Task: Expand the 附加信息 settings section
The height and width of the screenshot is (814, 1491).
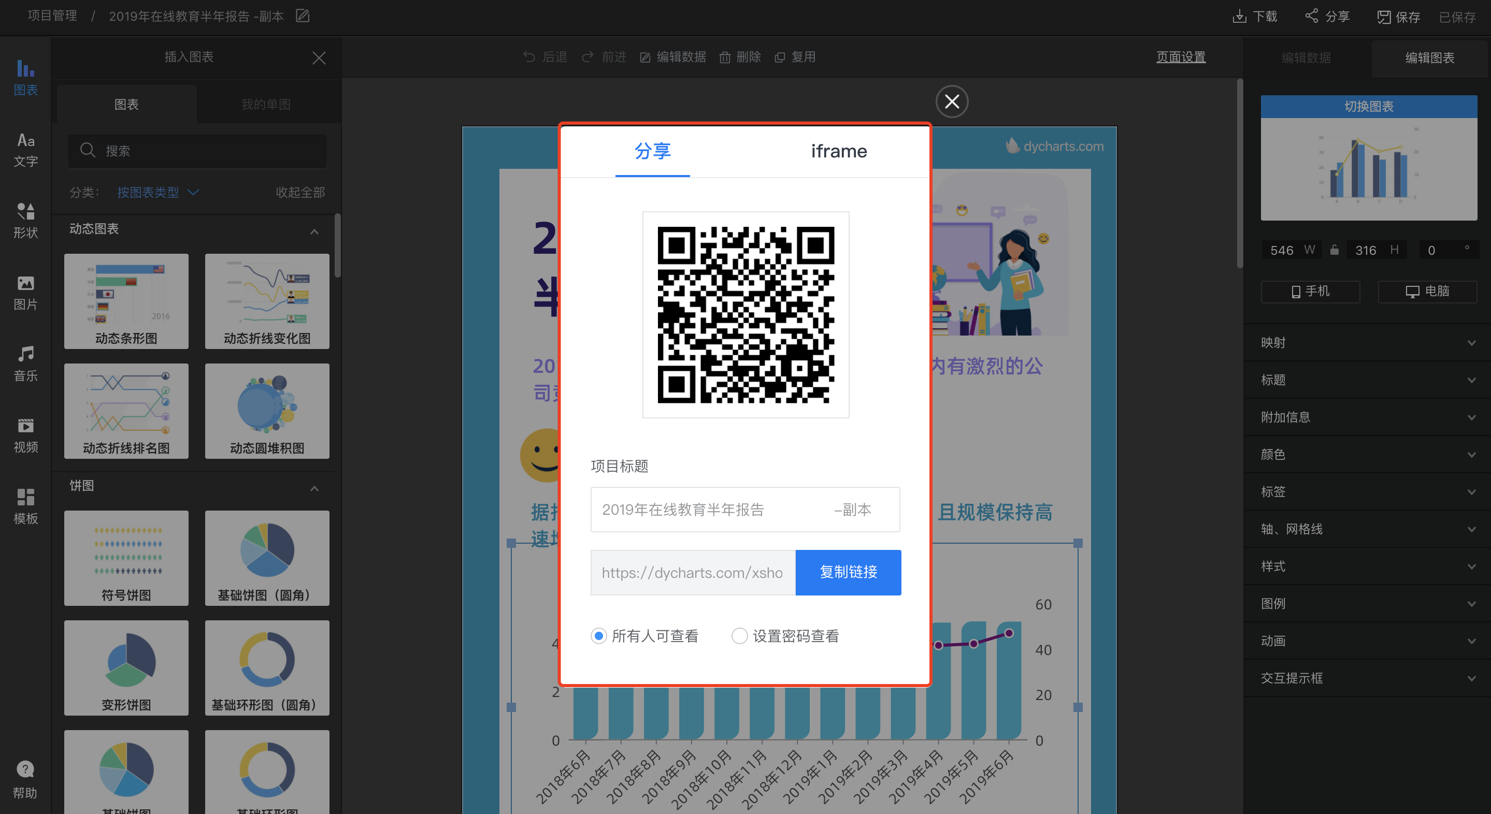Action: [x=1367, y=417]
